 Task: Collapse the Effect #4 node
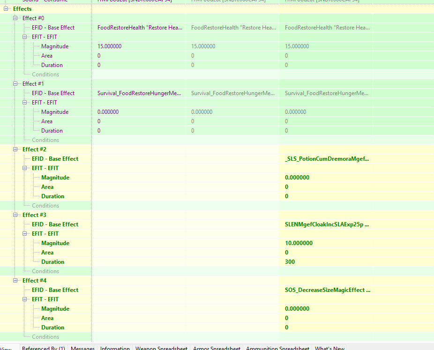(15, 281)
